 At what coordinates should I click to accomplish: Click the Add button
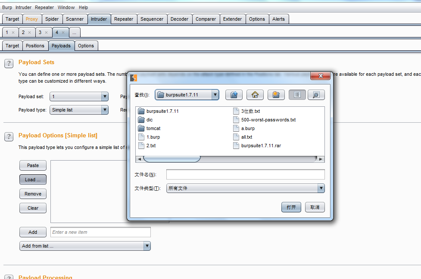[x=33, y=232]
